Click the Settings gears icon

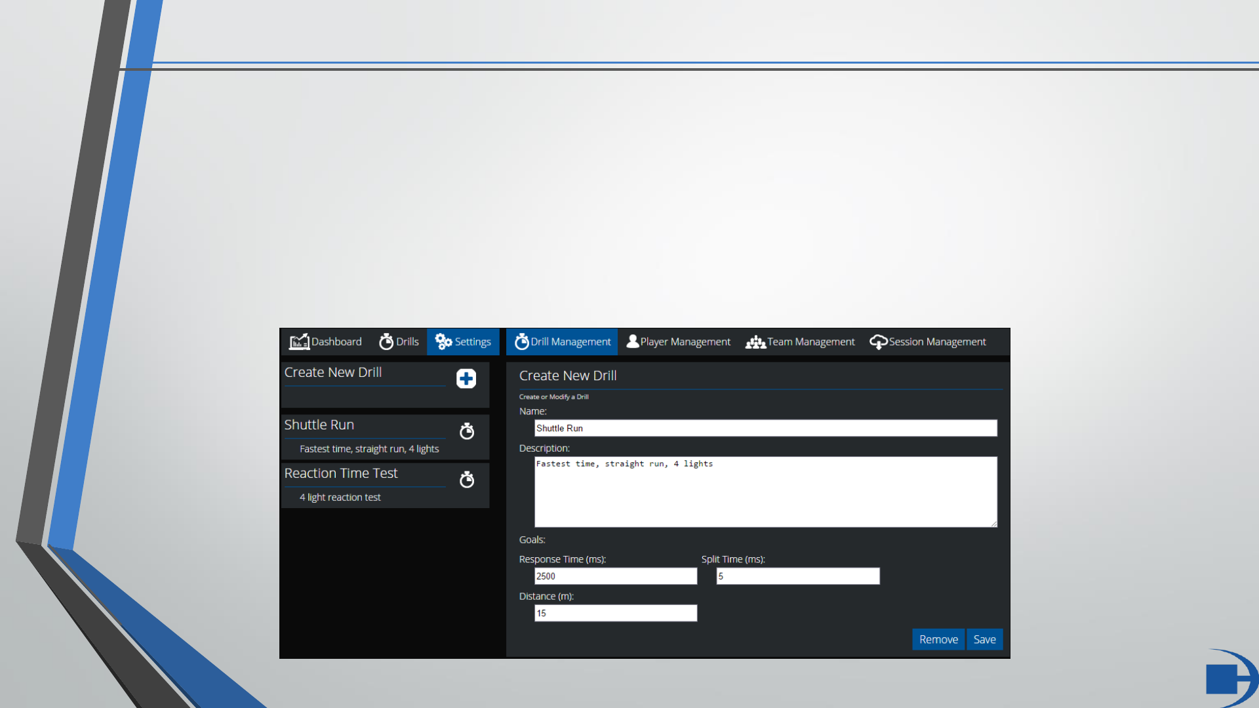443,342
